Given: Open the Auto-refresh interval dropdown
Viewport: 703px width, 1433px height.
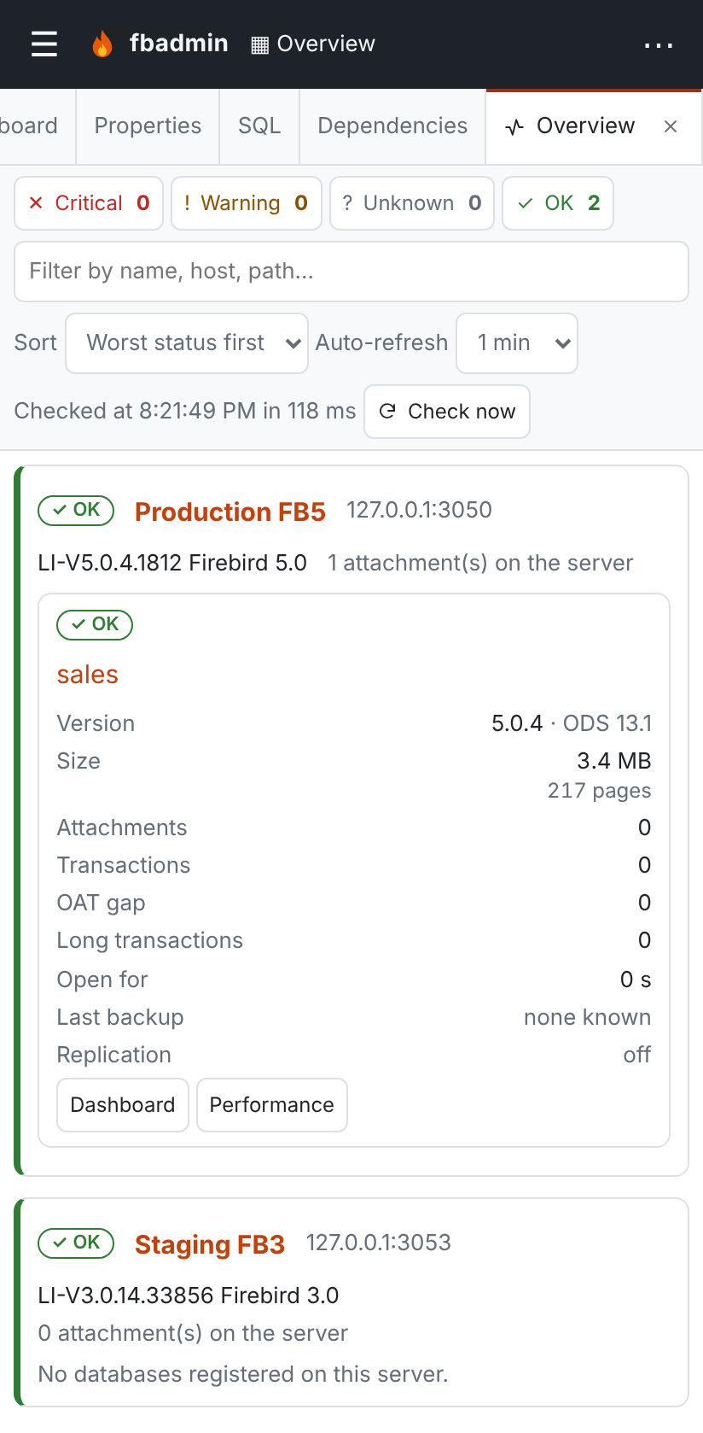Looking at the screenshot, I should pyautogui.click(x=517, y=343).
